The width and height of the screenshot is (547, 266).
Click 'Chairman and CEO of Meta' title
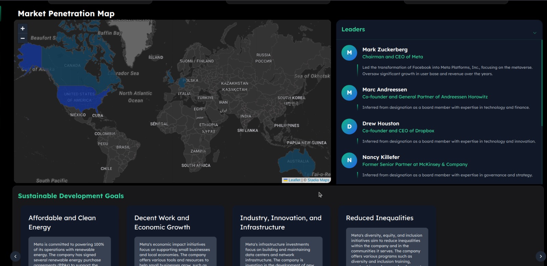click(392, 57)
